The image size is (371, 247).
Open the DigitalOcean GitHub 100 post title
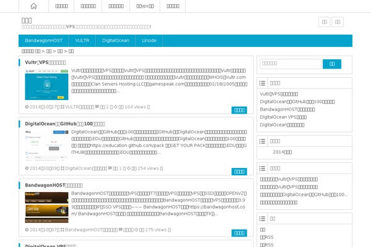[x=65, y=124]
